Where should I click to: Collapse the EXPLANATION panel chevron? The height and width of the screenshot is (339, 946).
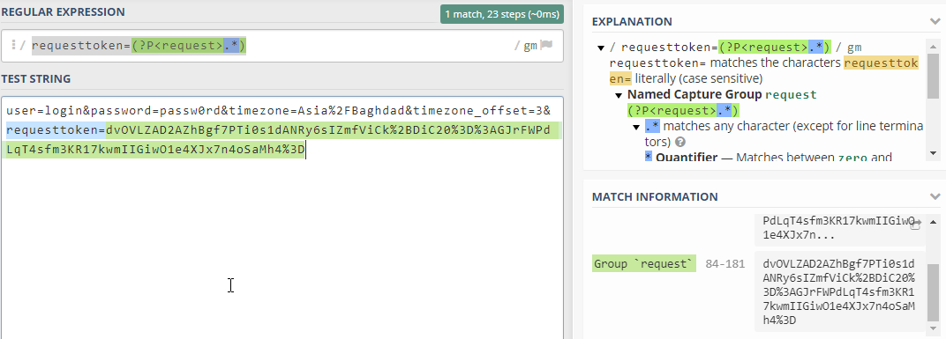tap(935, 22)
